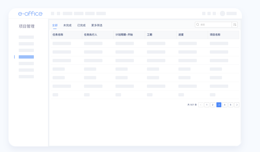Jump to page 5
This screenshot has height=152, width=260.
tap(231, 105)
